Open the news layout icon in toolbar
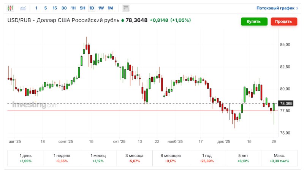Screen dimensions: 304x171 125,8
